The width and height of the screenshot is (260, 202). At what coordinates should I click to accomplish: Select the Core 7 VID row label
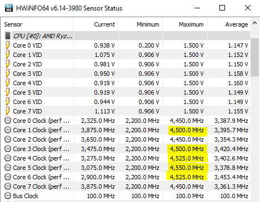pyautogui.click(x=27, y=111)
